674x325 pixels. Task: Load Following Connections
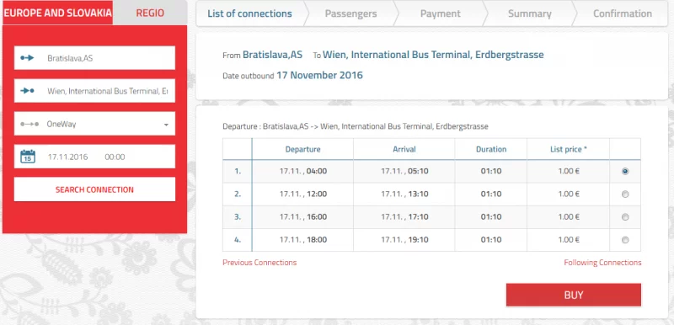point(602,263)
